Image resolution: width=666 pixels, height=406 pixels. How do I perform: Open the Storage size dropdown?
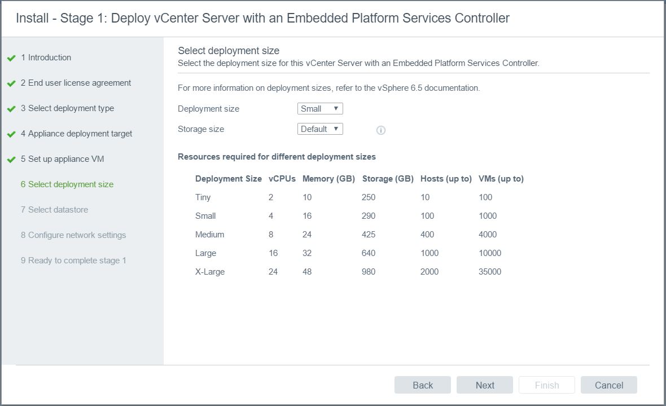[320, 129]
